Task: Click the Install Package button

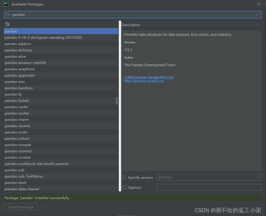Action: 21,207
